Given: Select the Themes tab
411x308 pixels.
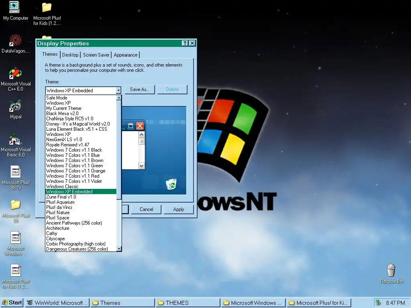Looking at the screenshot, I should pyautogui.click(x=50, y=54).
